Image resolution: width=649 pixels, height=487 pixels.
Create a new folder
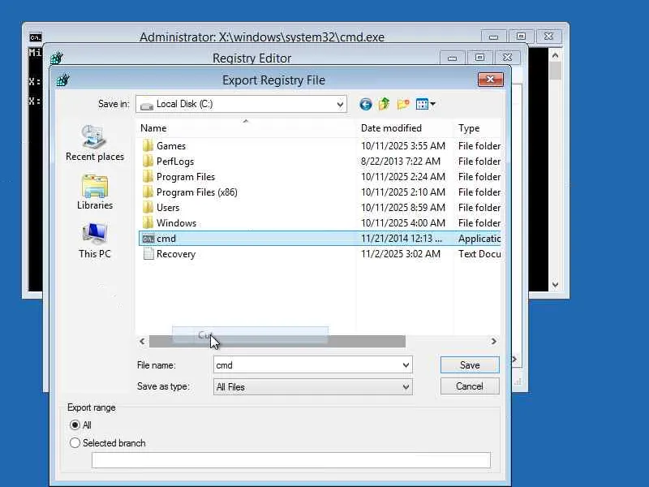[402, 104]
